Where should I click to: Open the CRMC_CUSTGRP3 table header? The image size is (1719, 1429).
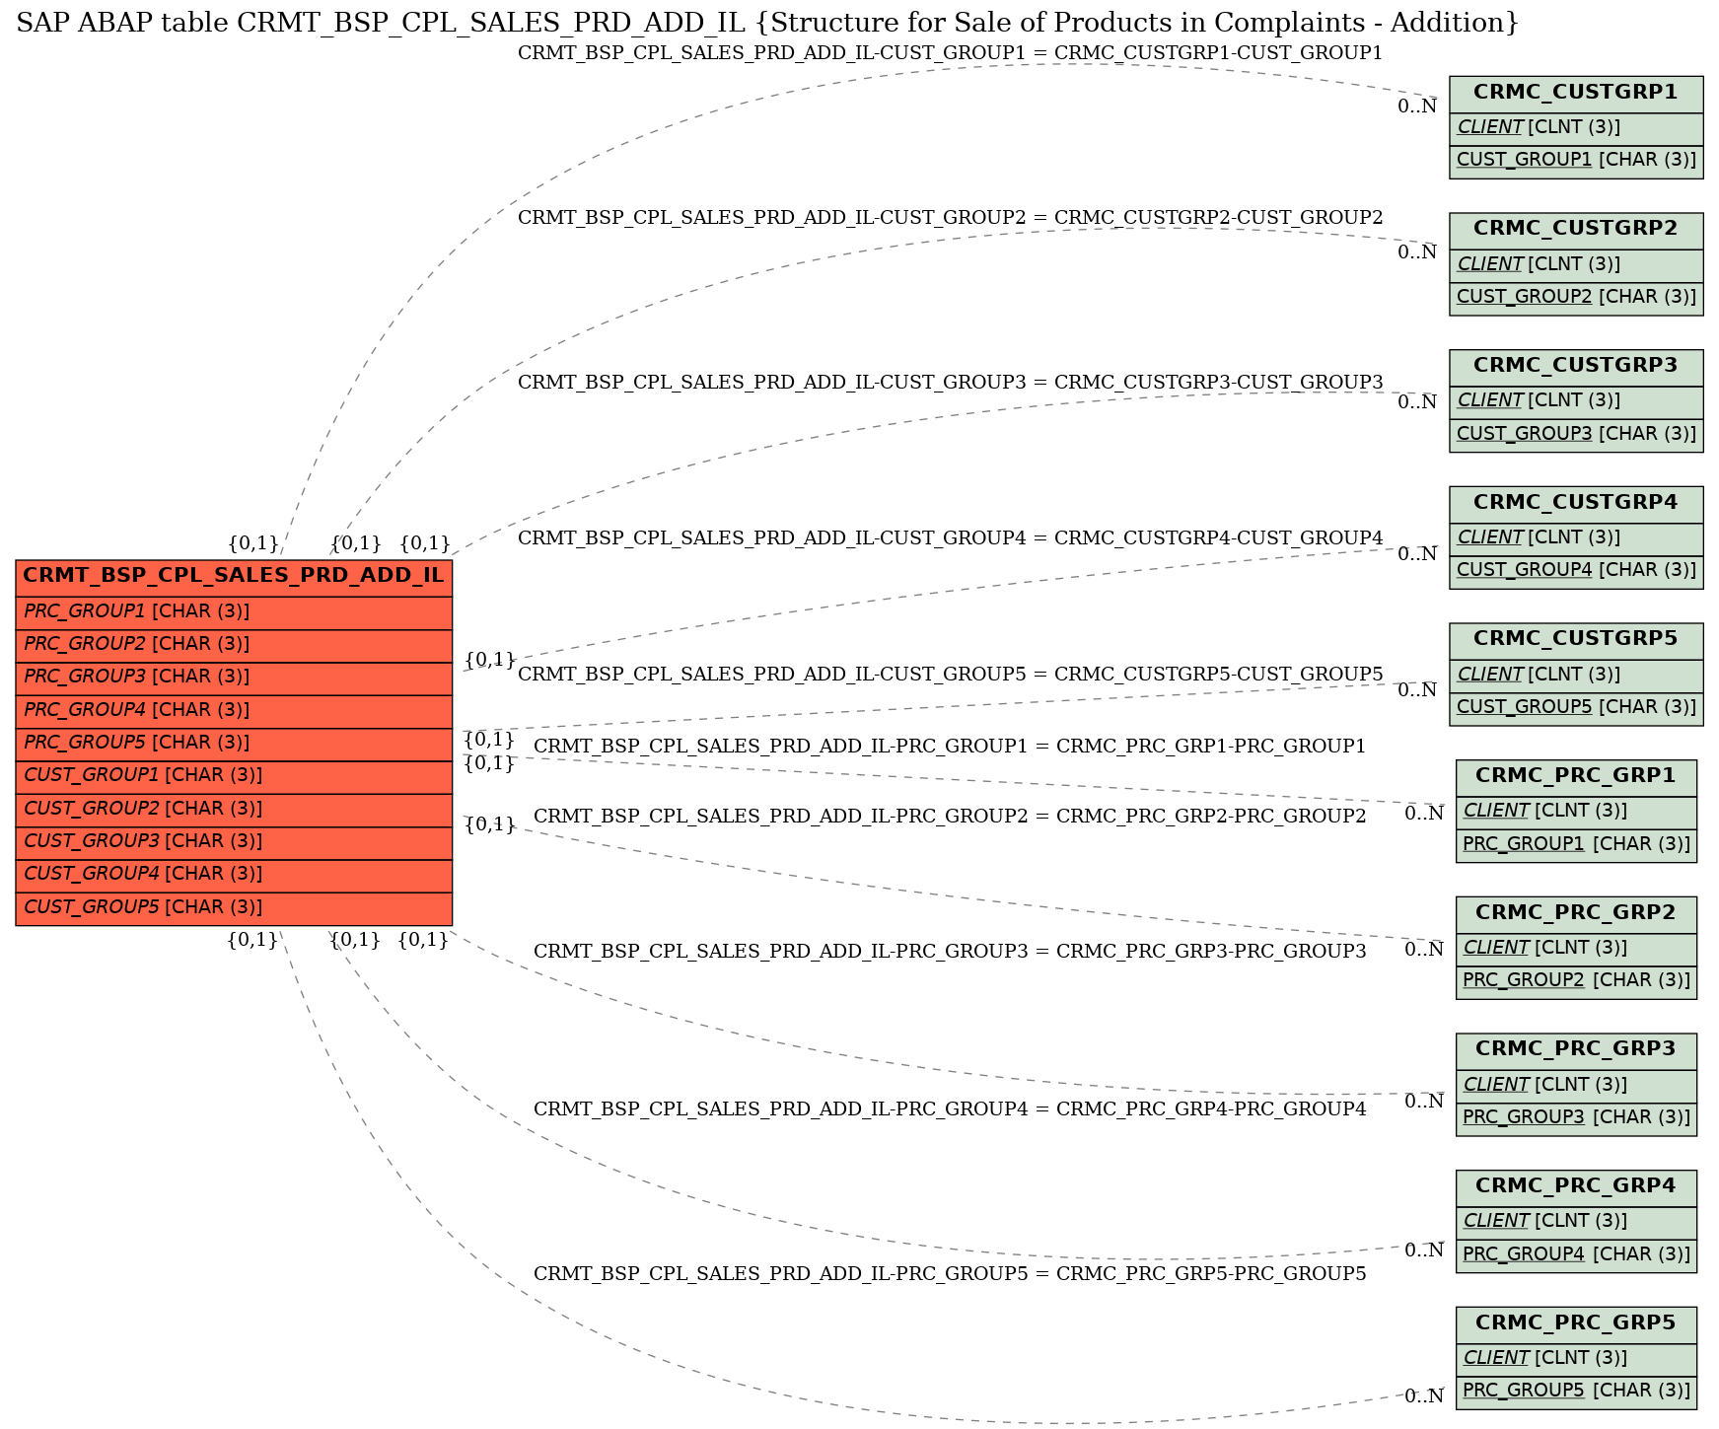pos(1576,367)
